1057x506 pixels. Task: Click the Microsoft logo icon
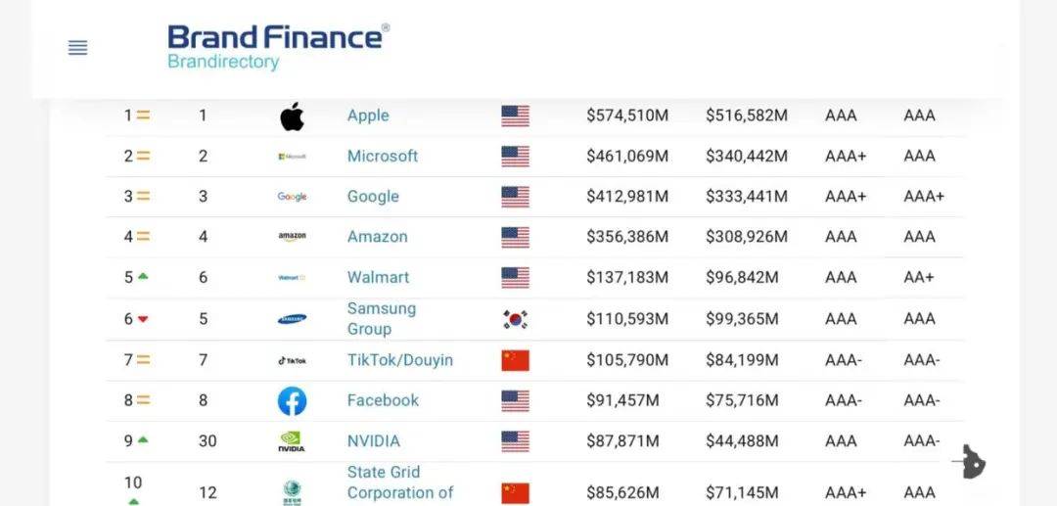(x=292, y=157)
